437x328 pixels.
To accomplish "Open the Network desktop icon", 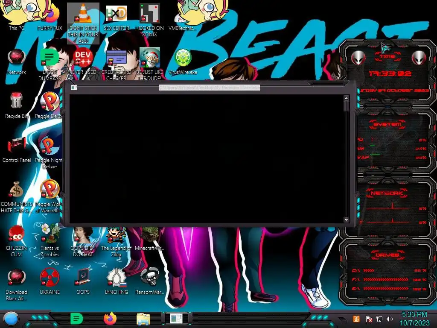I will (17, 61).
